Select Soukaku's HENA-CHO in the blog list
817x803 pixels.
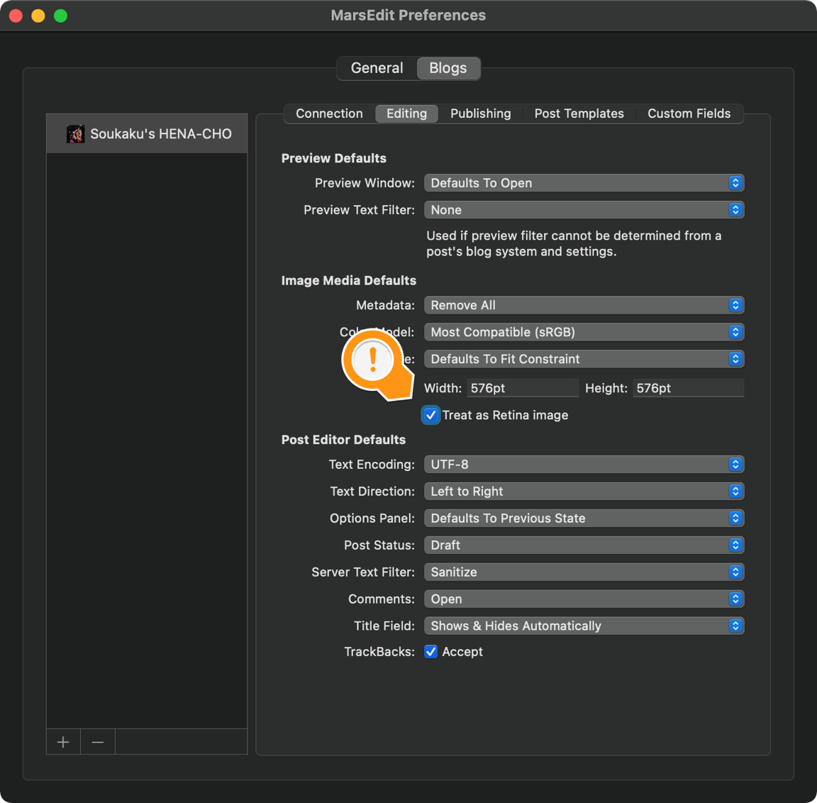(147, 134)
